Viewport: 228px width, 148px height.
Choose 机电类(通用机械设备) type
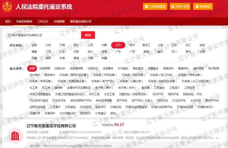[74, 75]
